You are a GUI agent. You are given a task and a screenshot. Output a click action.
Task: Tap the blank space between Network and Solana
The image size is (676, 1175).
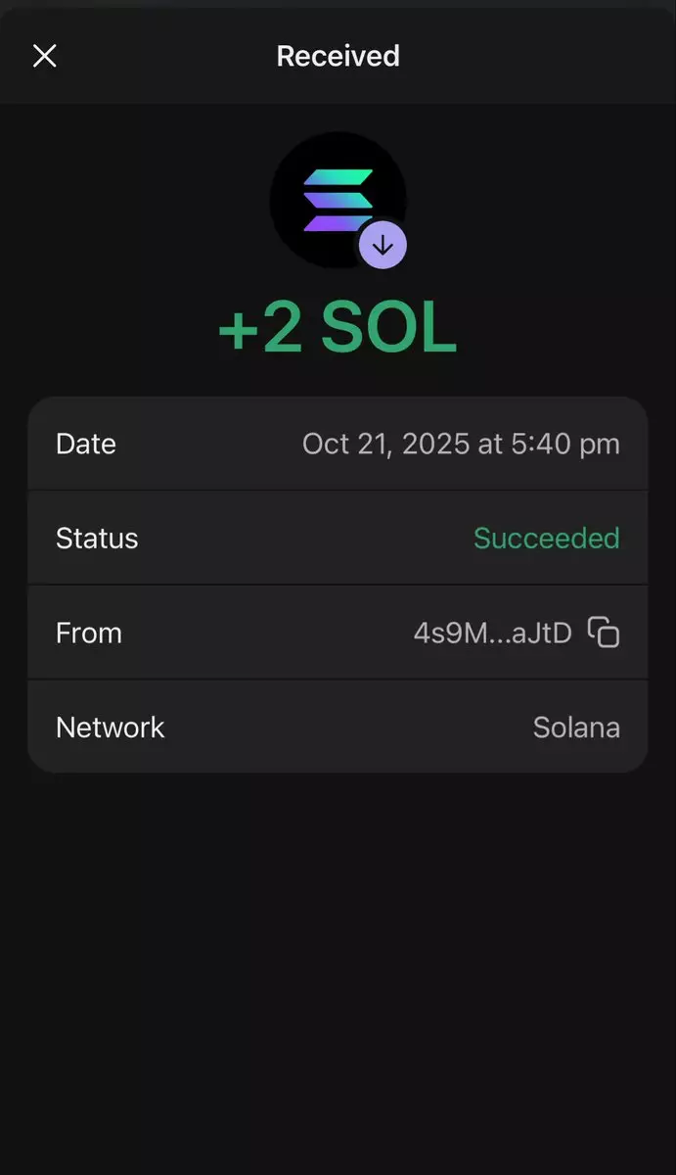pos(347,727)
